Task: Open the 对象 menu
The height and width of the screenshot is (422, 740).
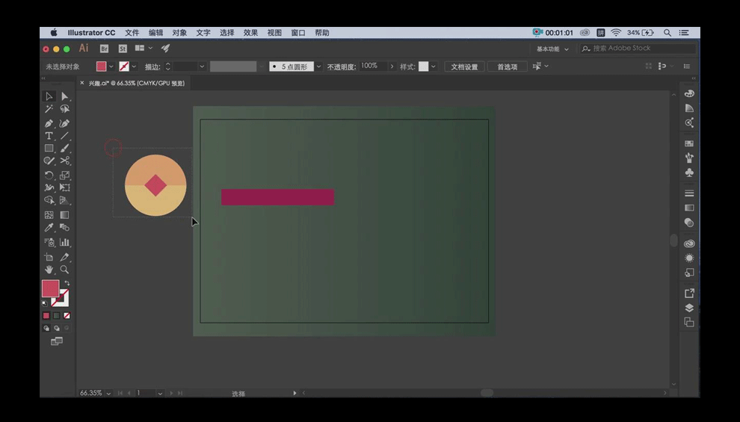Action: 179,33
